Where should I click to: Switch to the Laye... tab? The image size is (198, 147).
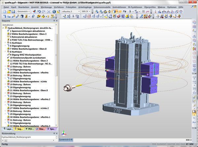click(8, 129)
